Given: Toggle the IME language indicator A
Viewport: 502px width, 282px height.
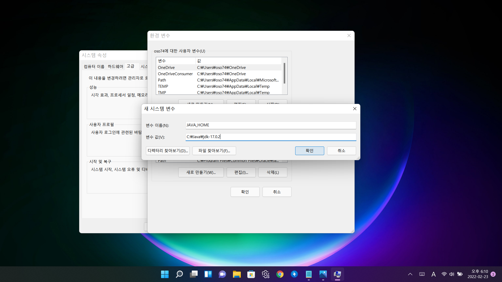Looking at the screenshot, I should (433, 274).
